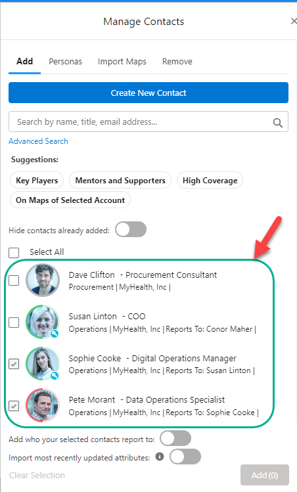The width and height of the screenshot is (297, 492).
Task: Switch to the Personas tab
Action: click(65, 62)
